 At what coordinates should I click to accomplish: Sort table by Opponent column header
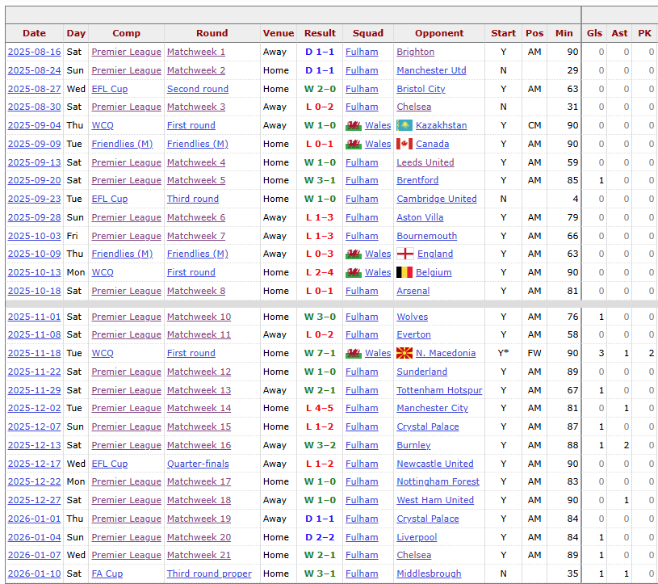pyautogui.click(x=439, y=33)
